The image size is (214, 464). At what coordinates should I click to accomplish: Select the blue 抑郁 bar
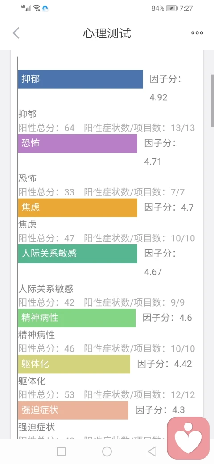coord(80,79)
